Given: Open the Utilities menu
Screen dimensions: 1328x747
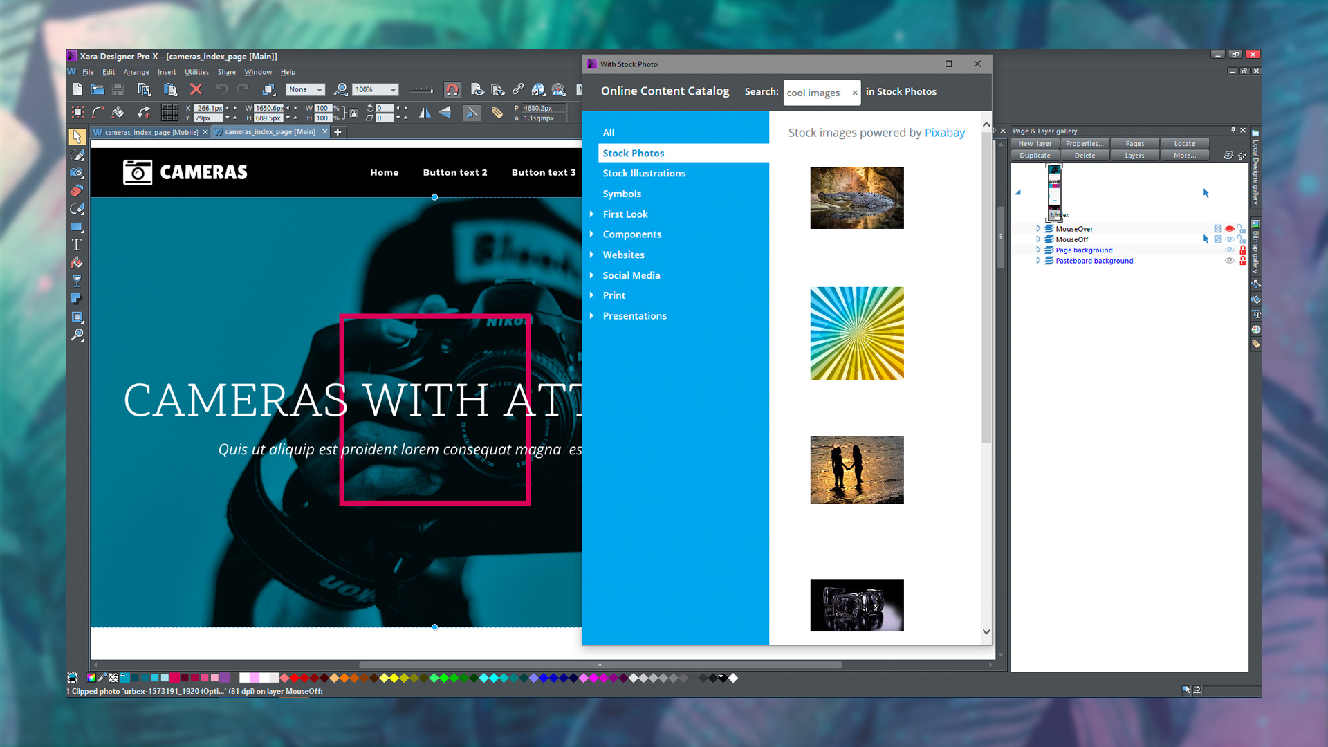Looking at the screenshot, I should pos(196,72).
